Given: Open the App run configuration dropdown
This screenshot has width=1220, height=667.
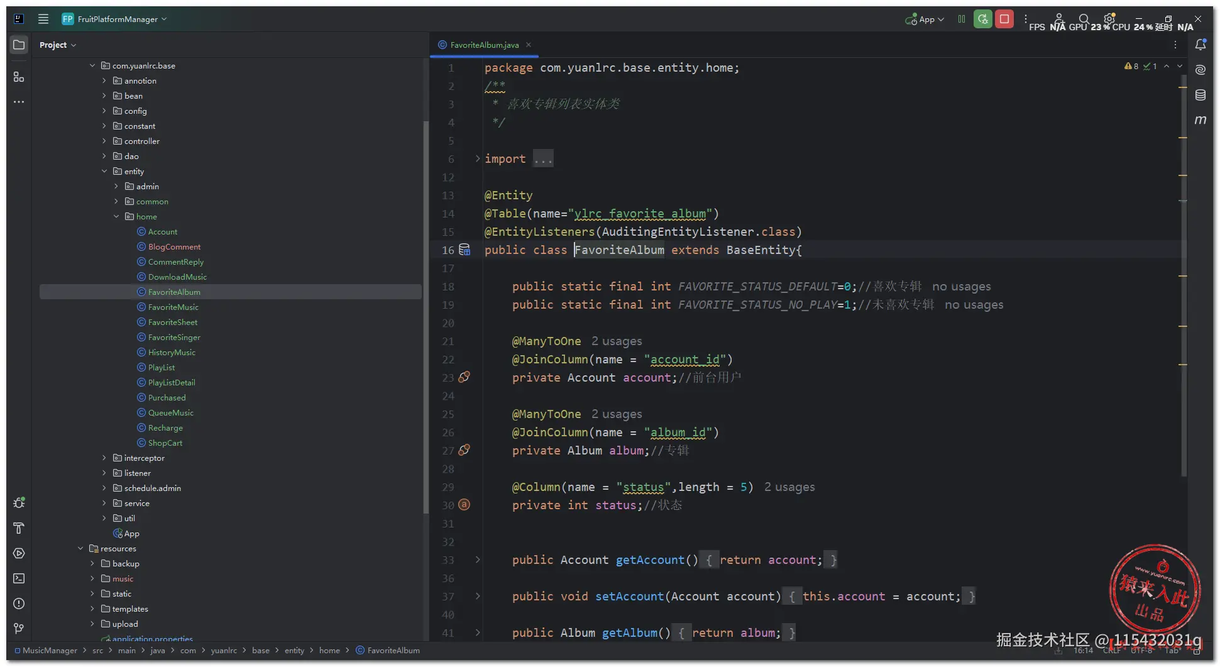Looking at the screenshot, I should coord(925,19).
